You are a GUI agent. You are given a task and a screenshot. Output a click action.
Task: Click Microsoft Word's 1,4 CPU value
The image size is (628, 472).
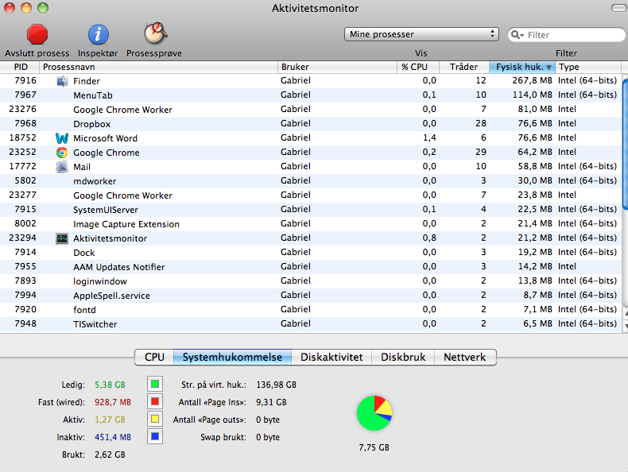[429, 137]
